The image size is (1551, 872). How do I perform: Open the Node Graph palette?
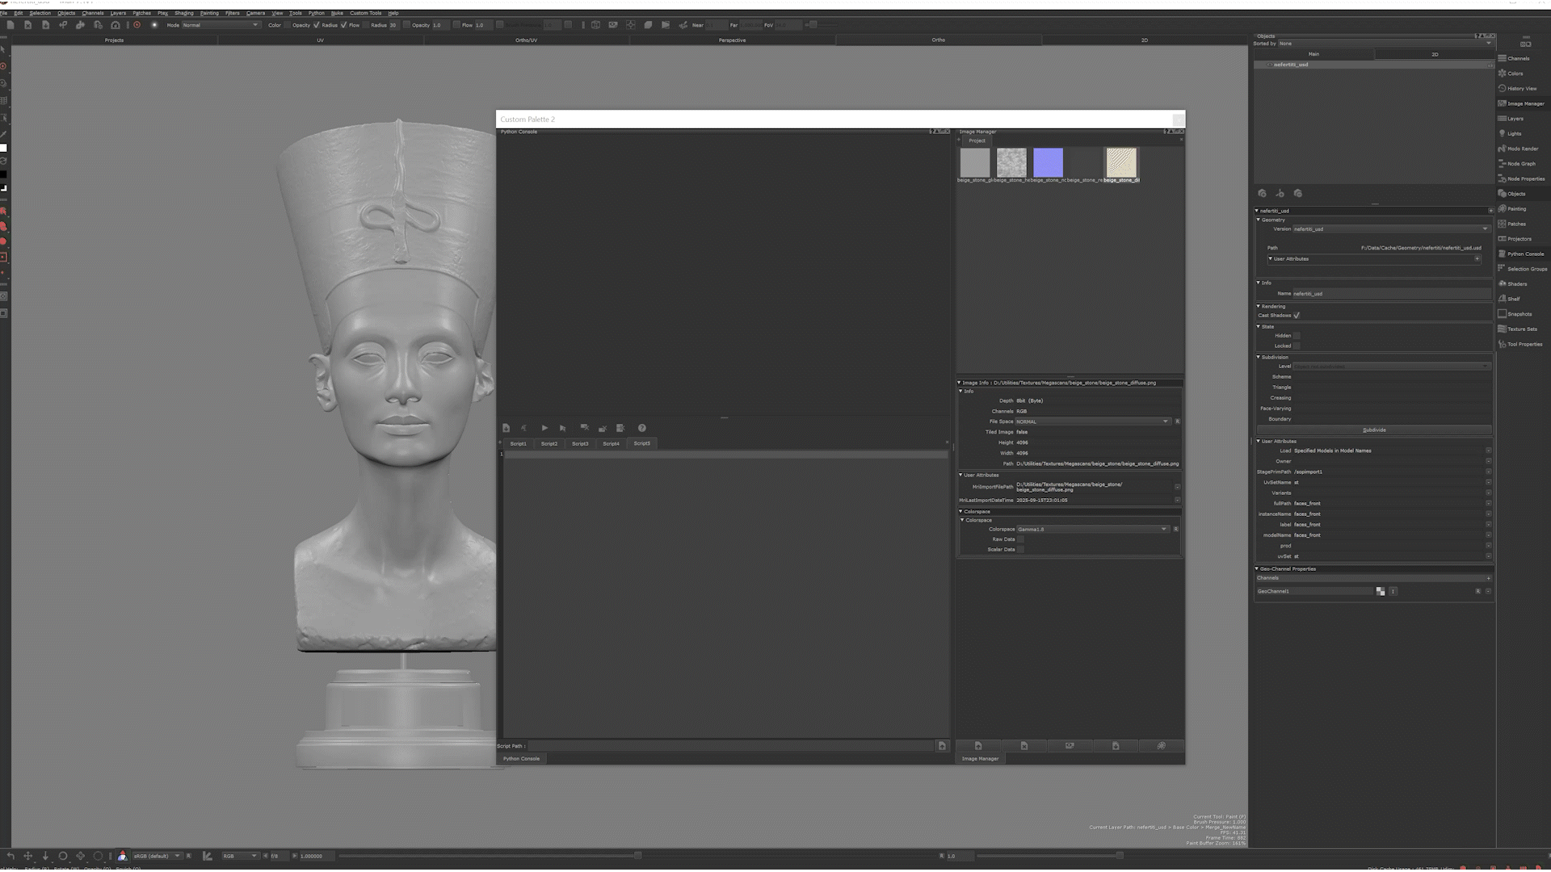pyautogui.click(x=1520, y=164)
